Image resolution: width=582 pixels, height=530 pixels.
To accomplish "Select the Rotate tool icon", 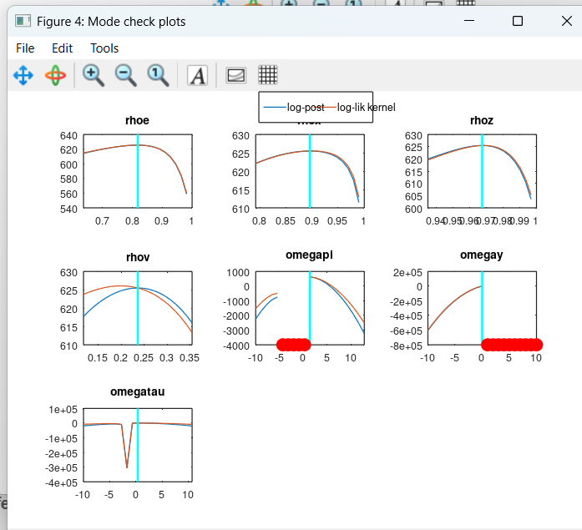I will tap(55, 75).
